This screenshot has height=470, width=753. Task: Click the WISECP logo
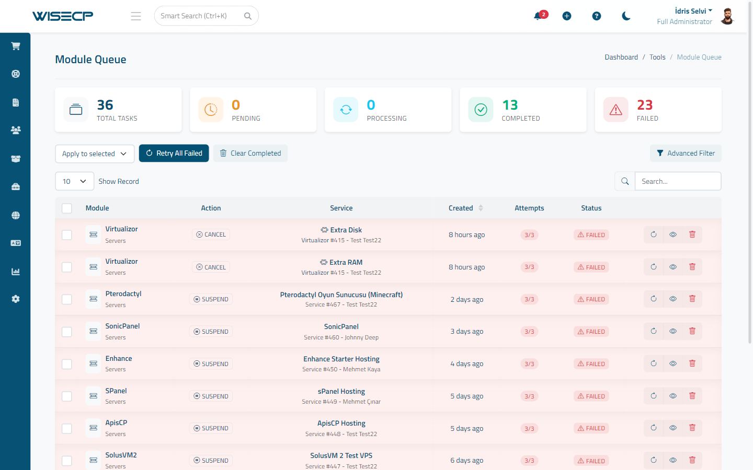pyautogui.click(x=63, y=16)
